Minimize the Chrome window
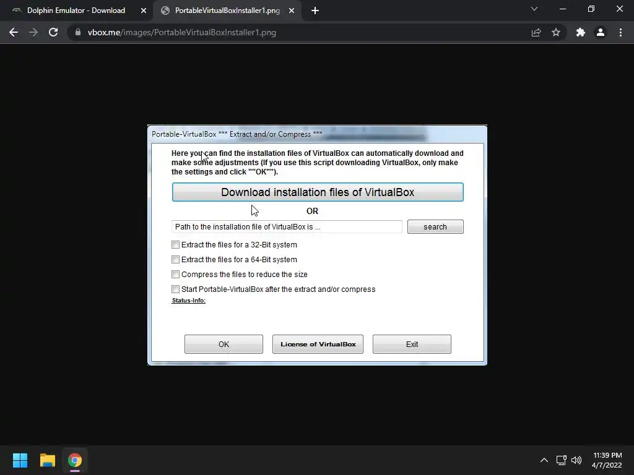Viewport: 634px width, 475px height. pos(562,9)
